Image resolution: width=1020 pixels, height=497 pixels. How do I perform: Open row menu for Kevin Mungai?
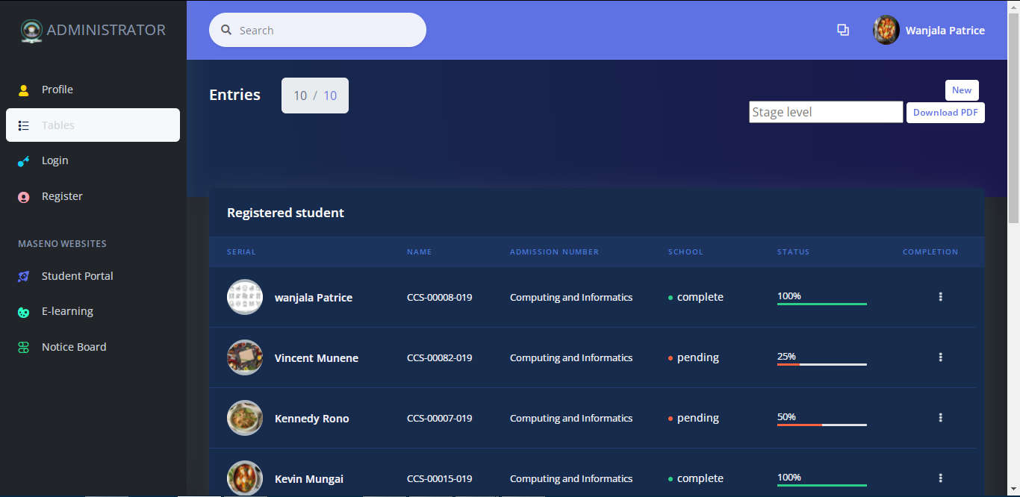tap(940, 478)
